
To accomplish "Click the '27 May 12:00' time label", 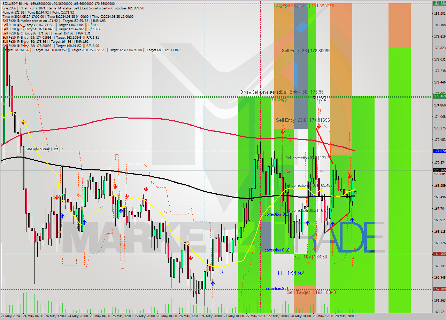I will click(x=256, y=316).
